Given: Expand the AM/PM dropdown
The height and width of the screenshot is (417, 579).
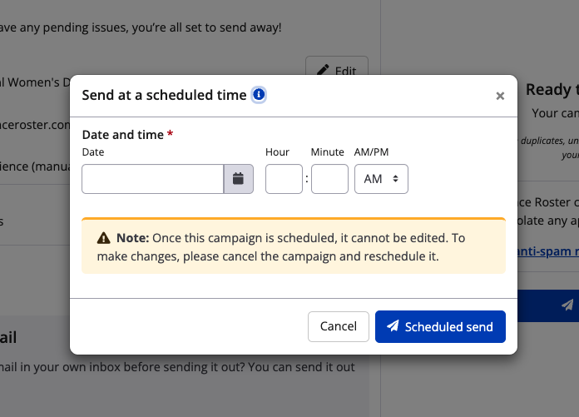Looking at the screenshot, I should tap(381, 179).
